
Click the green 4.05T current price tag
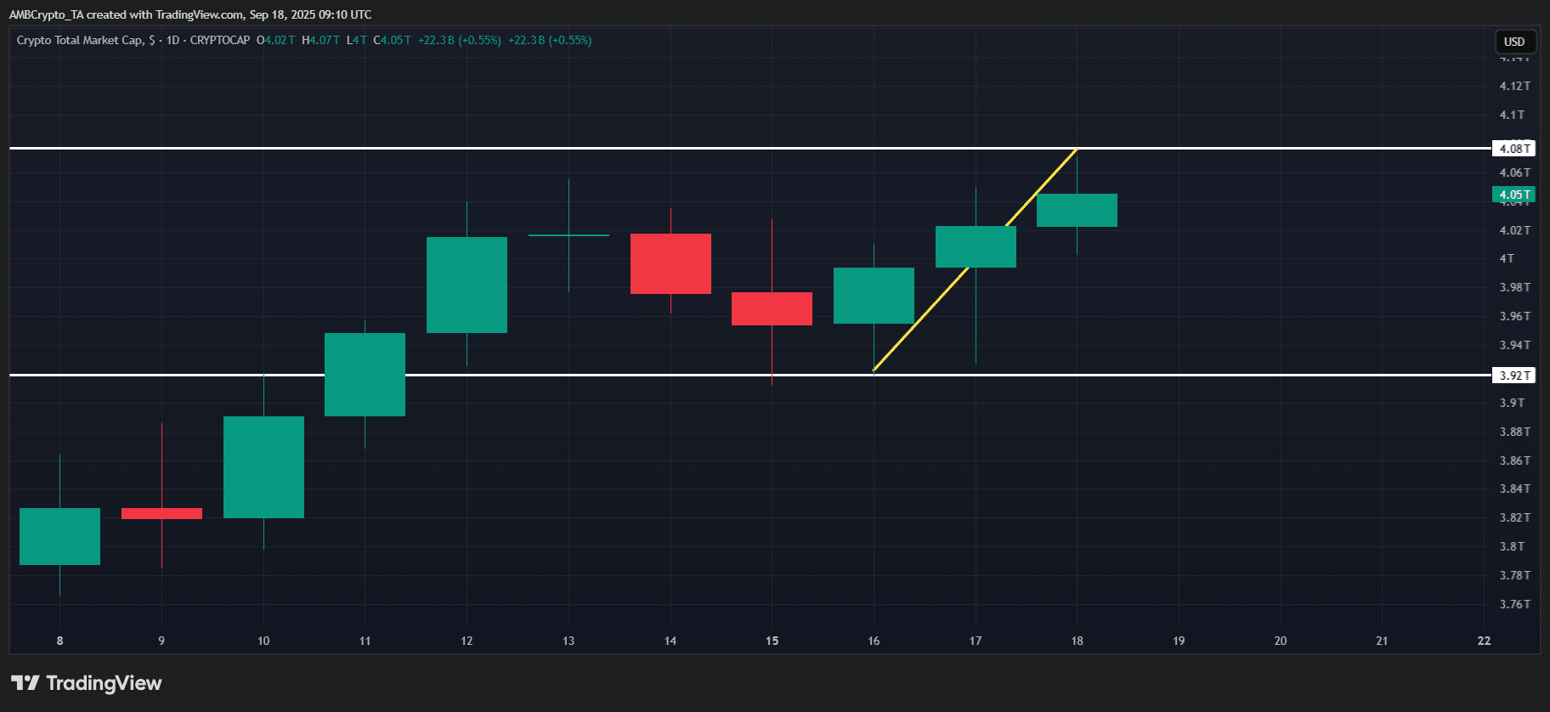pyautogui.click(x=1514, y=195)
